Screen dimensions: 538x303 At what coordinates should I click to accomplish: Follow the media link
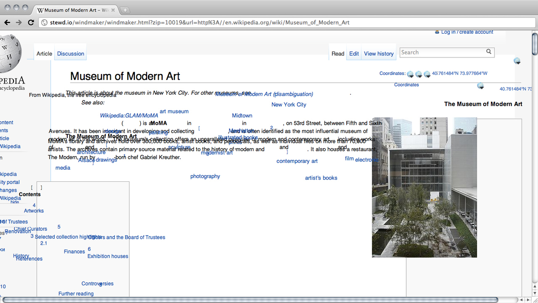[63, 168]
